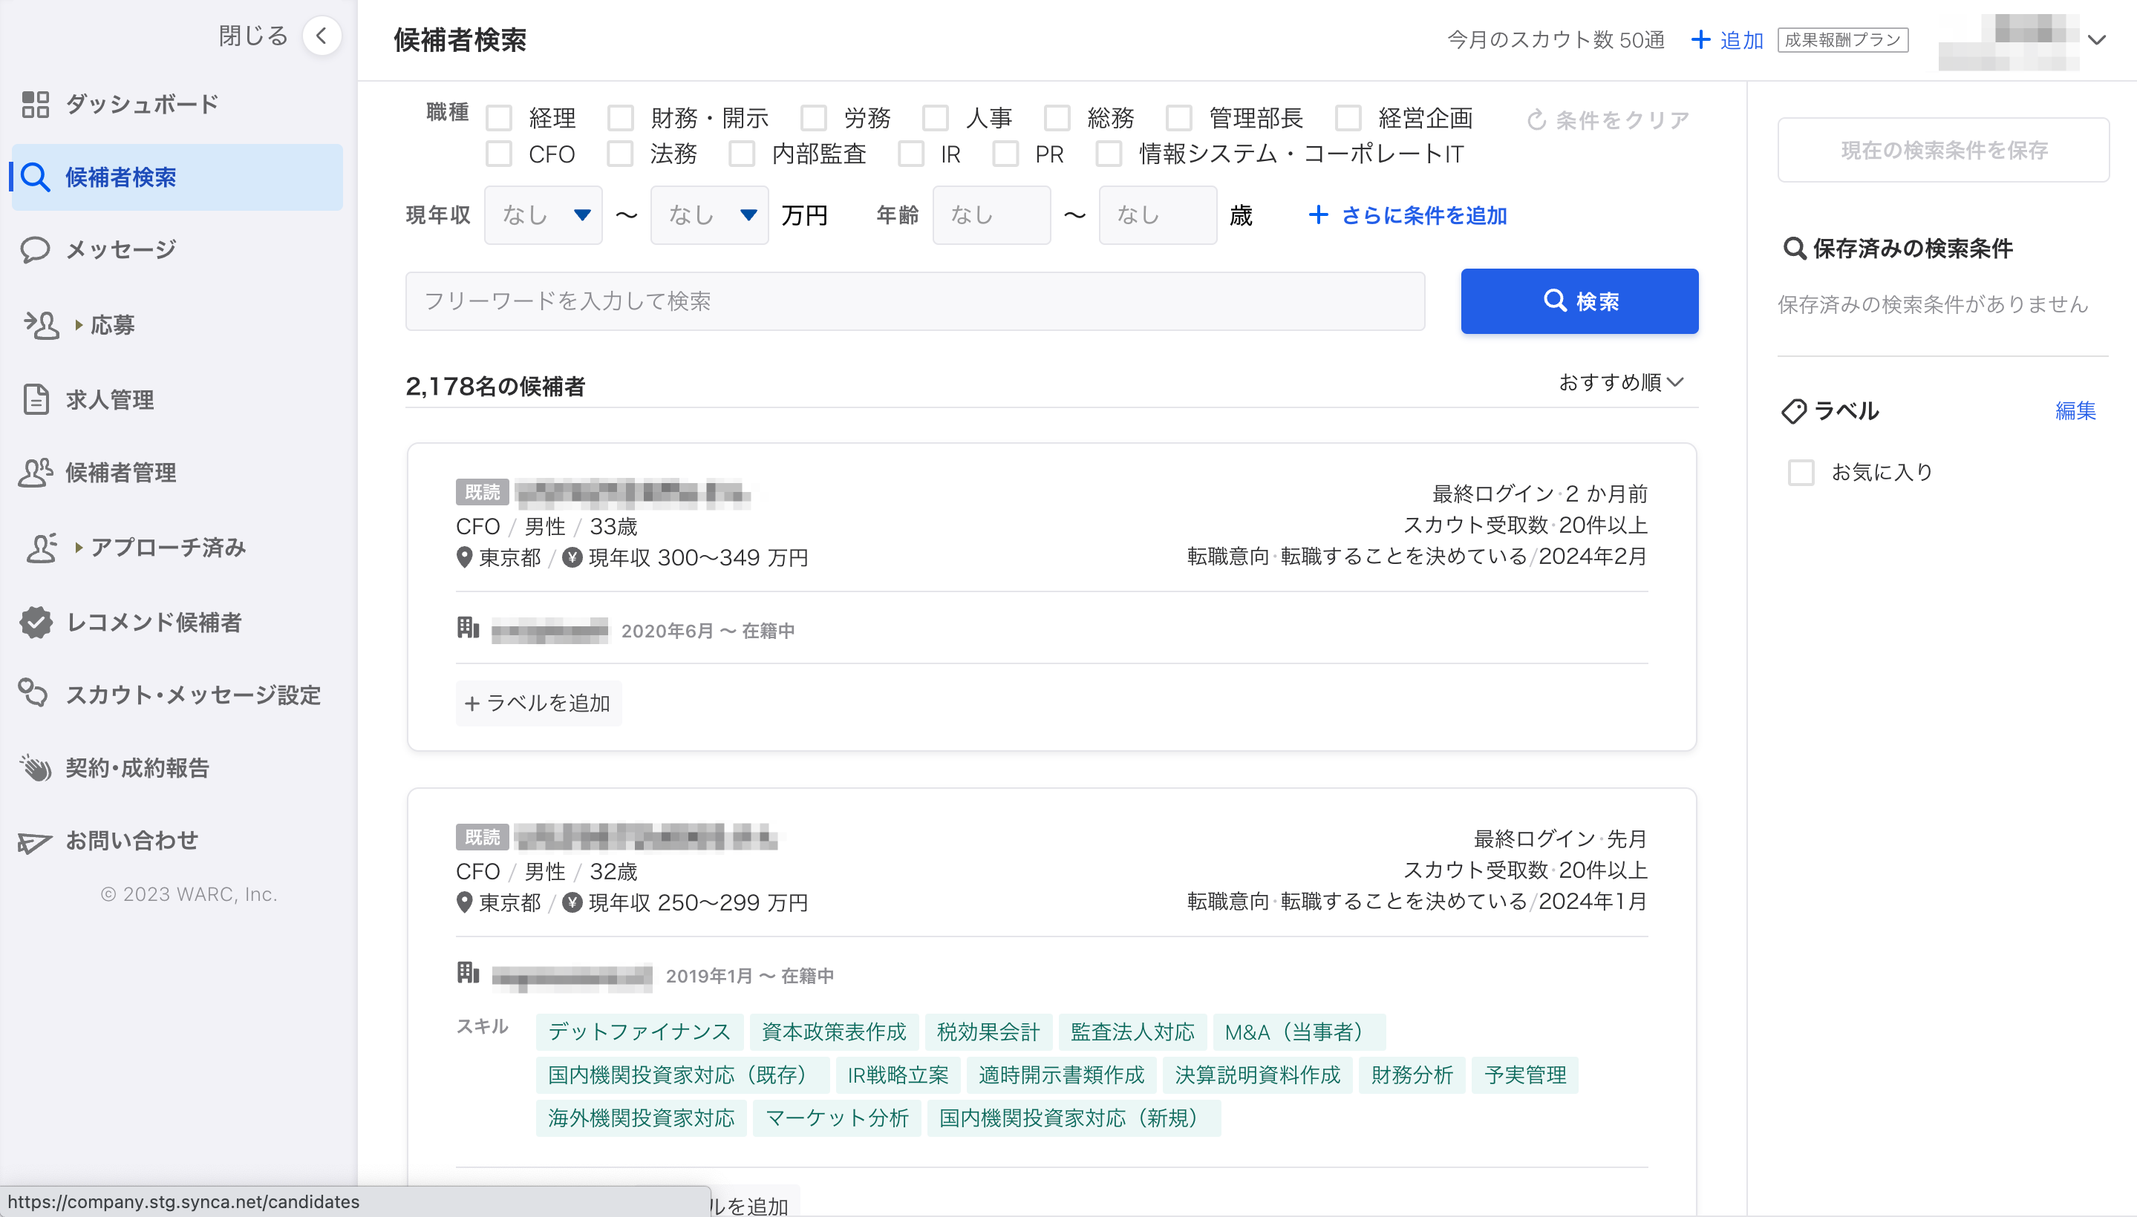Viewport: 2137px width, 1217px height.
Task: Click the メッセージ speech bubble icon
Action: [x=35, y=250]
